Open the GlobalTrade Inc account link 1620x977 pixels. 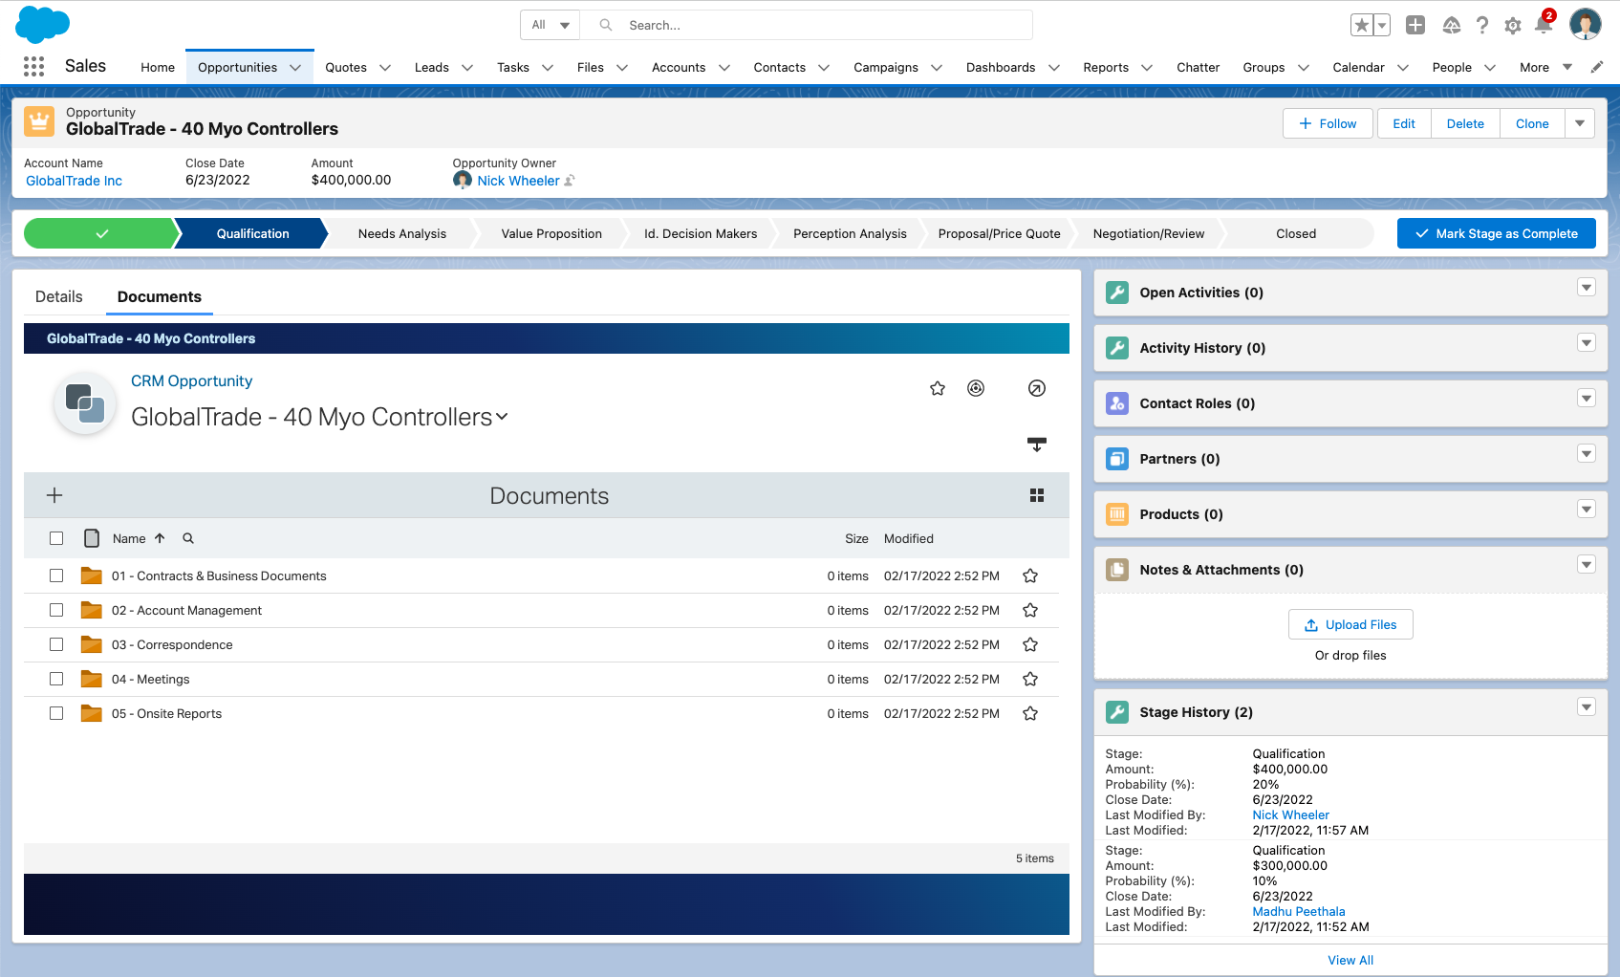coord(74,181)
